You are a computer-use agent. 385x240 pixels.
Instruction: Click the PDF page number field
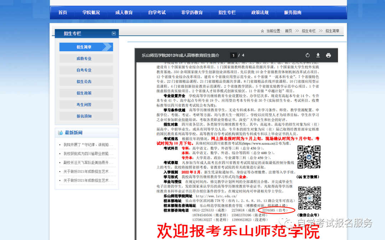click(x=233, y=55)
